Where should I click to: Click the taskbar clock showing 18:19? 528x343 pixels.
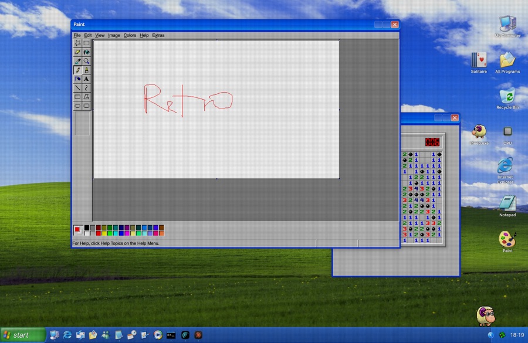[517, 335]
